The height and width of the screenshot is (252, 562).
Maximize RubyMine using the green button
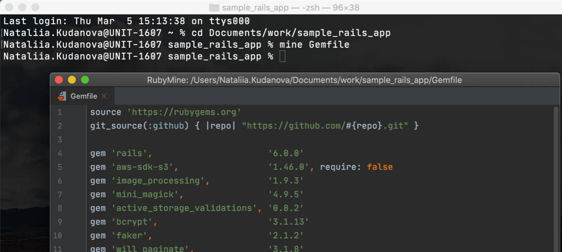point(85,80)
